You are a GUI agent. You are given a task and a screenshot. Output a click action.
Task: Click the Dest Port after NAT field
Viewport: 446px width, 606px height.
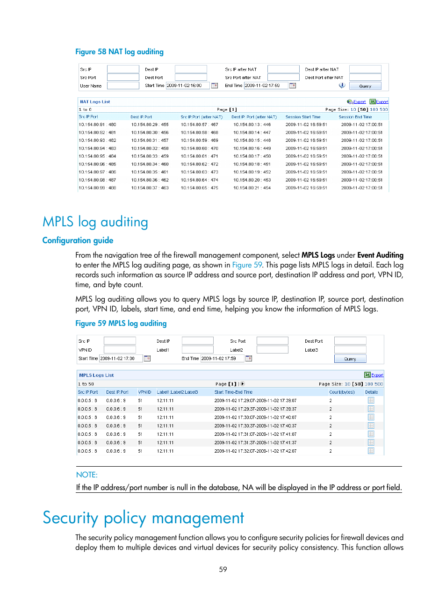[x=365, y=78]
